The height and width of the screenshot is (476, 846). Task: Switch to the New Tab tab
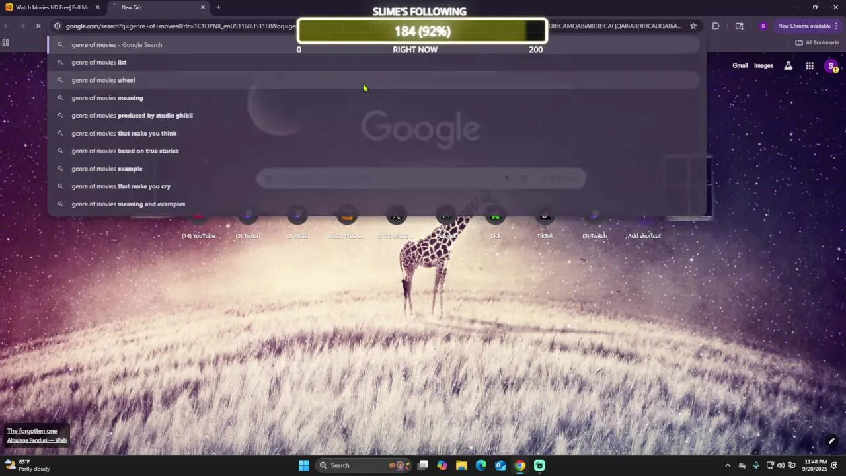coord(157,7)
